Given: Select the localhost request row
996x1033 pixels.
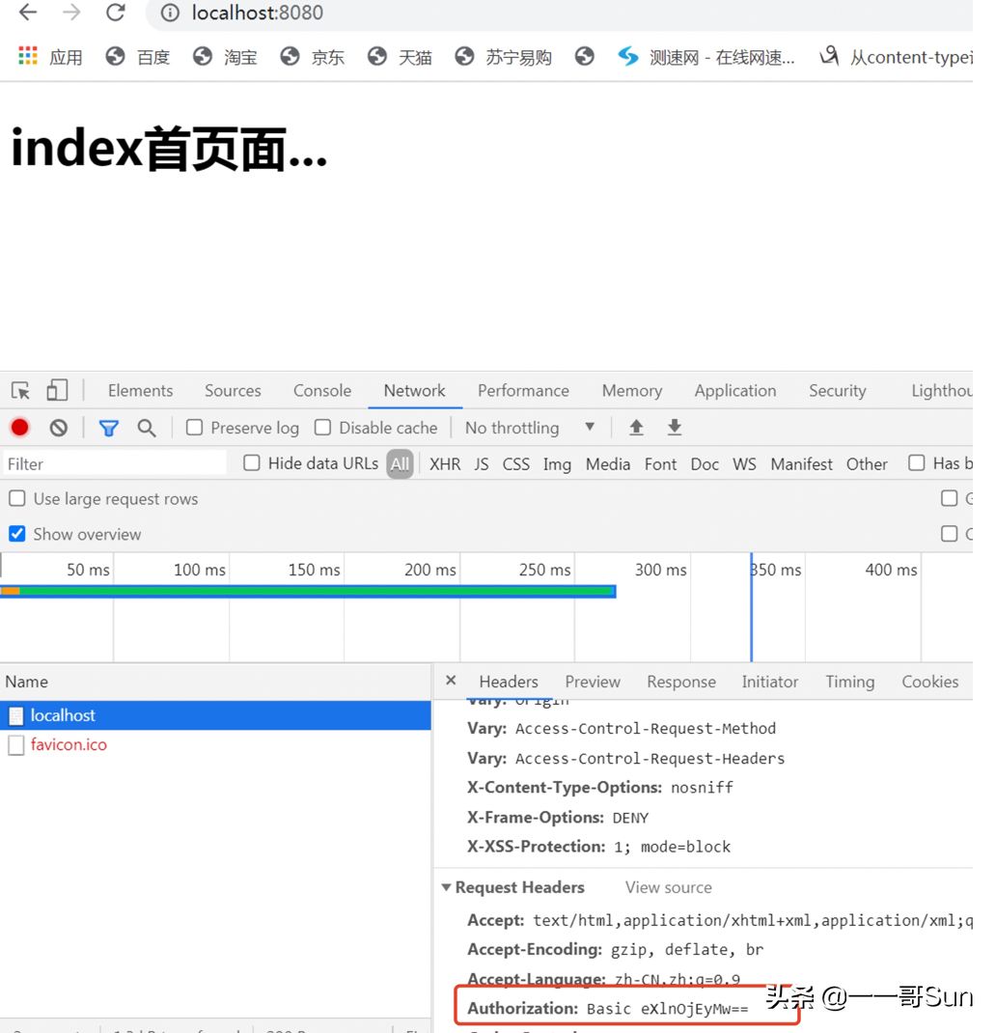Looking at the screenshot, I should [215, 714].
